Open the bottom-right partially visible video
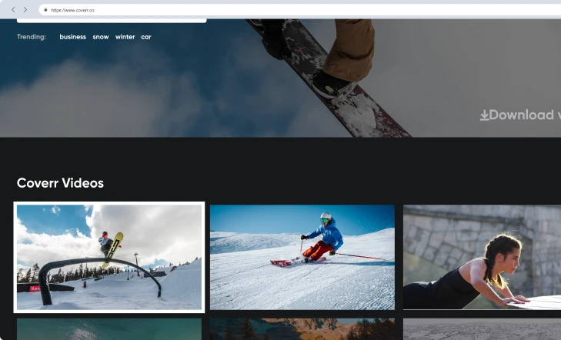Image resolution: width=561 pixels, height=340 pixels. pyautogui.click(x=482, y=329)
